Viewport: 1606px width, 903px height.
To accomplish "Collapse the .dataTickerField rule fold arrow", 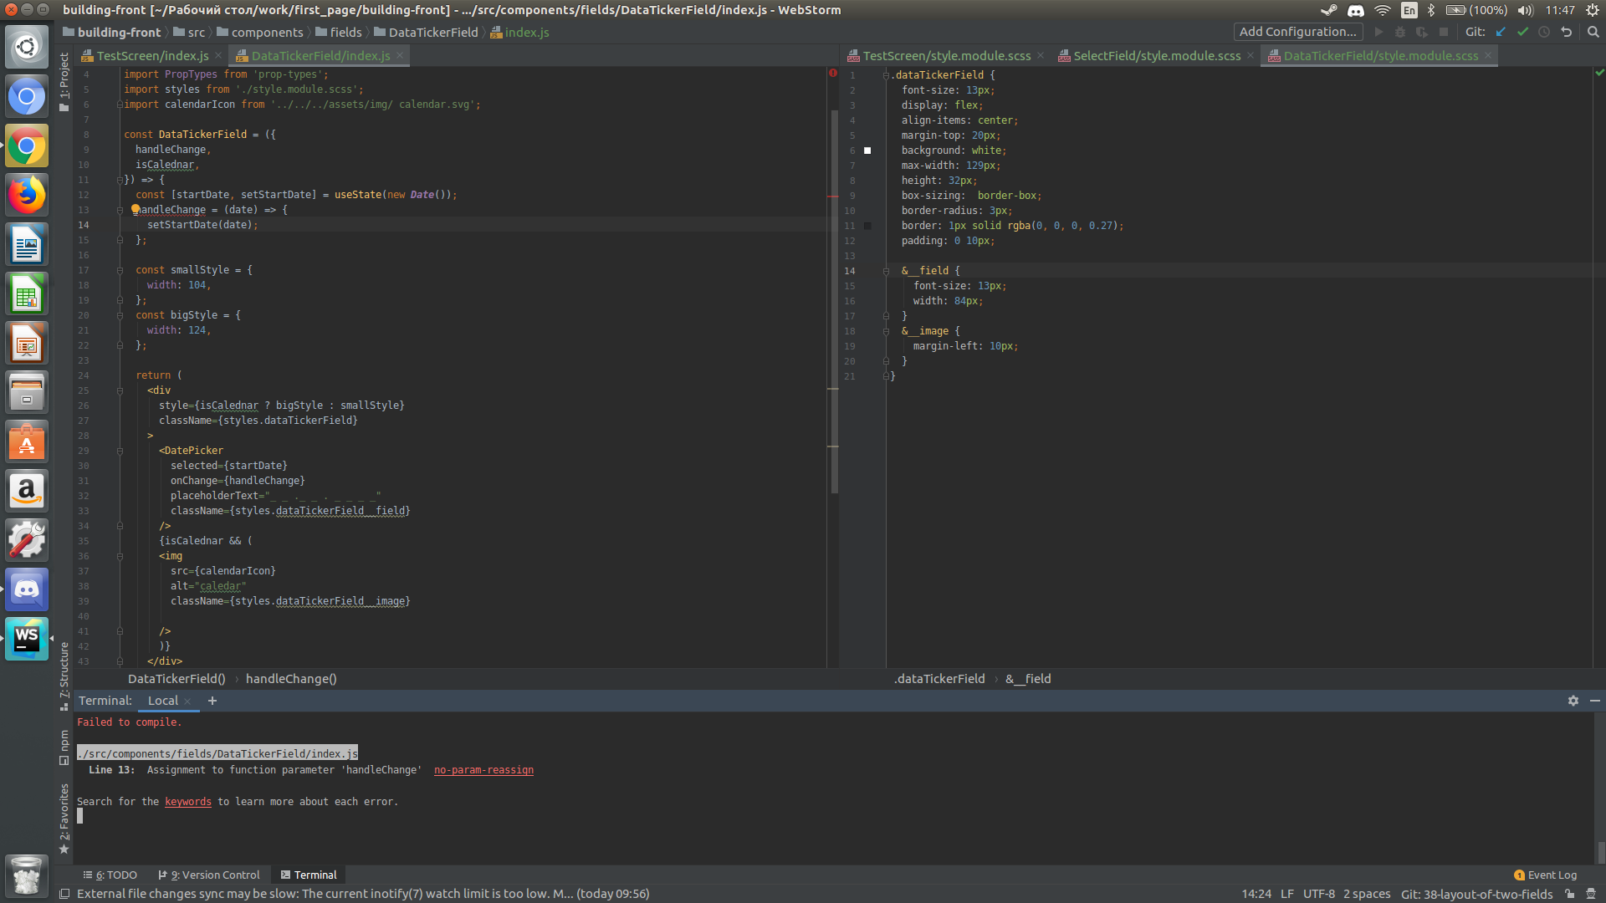I will (886, 75).
